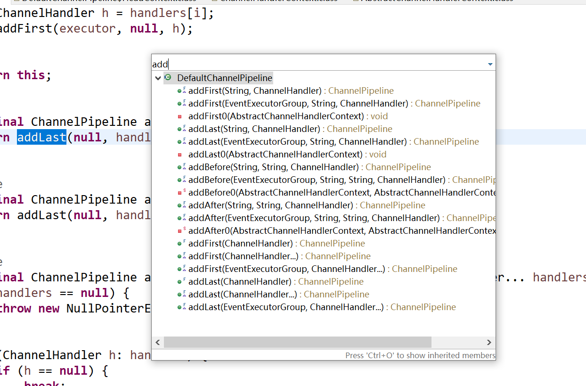Open the filter history dropdown arrow

[490, 64]
